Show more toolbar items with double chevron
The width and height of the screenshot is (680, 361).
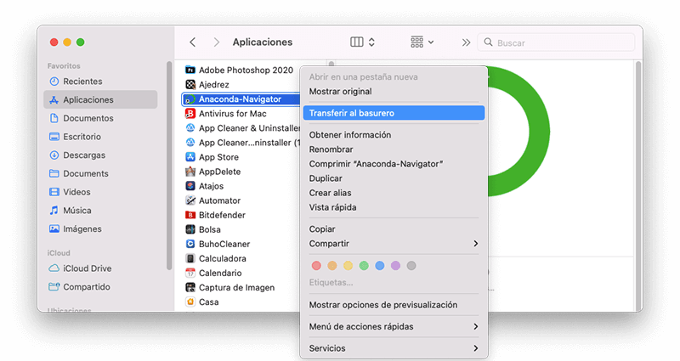466,42
